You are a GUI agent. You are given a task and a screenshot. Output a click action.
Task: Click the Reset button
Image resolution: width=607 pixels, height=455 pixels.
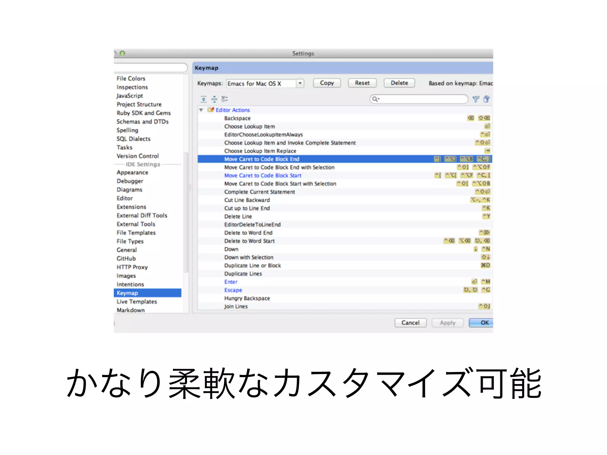362,83
